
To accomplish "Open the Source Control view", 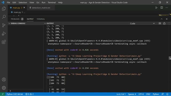I will [x=4, y=25].
